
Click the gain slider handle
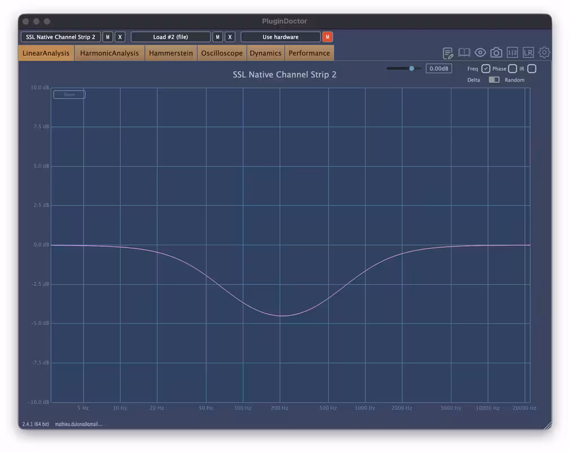[x=411, y=68]
